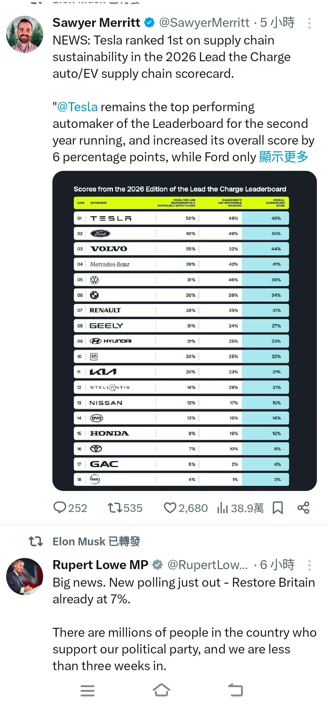
Task: Bookmark the Tesla ranking post
Action: 277,508
